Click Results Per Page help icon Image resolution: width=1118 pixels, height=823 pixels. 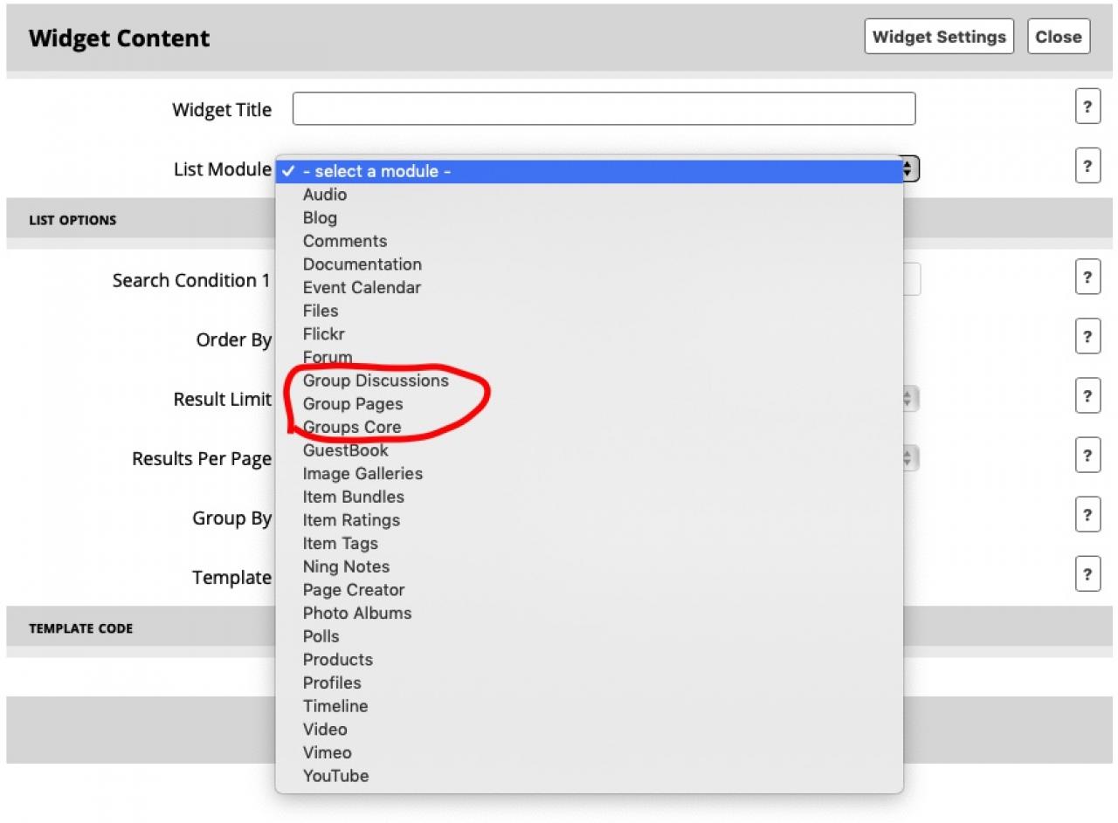(x=1087, y=456)
